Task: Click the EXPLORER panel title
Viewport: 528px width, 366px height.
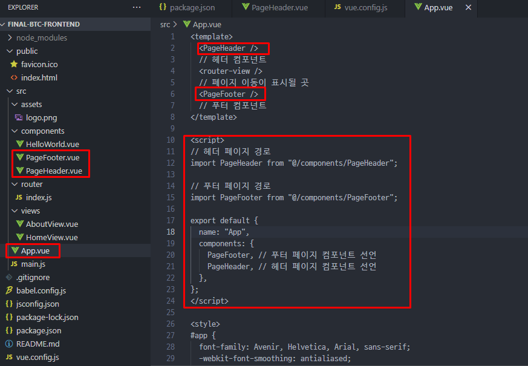Action: click(x=23, y=7)
